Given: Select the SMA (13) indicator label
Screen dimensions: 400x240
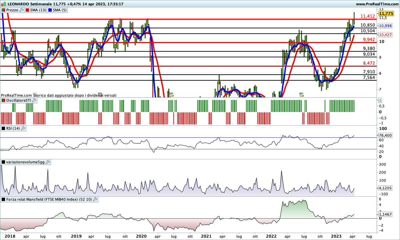Looking at the screenshot, I should click(x=38, y=10).
